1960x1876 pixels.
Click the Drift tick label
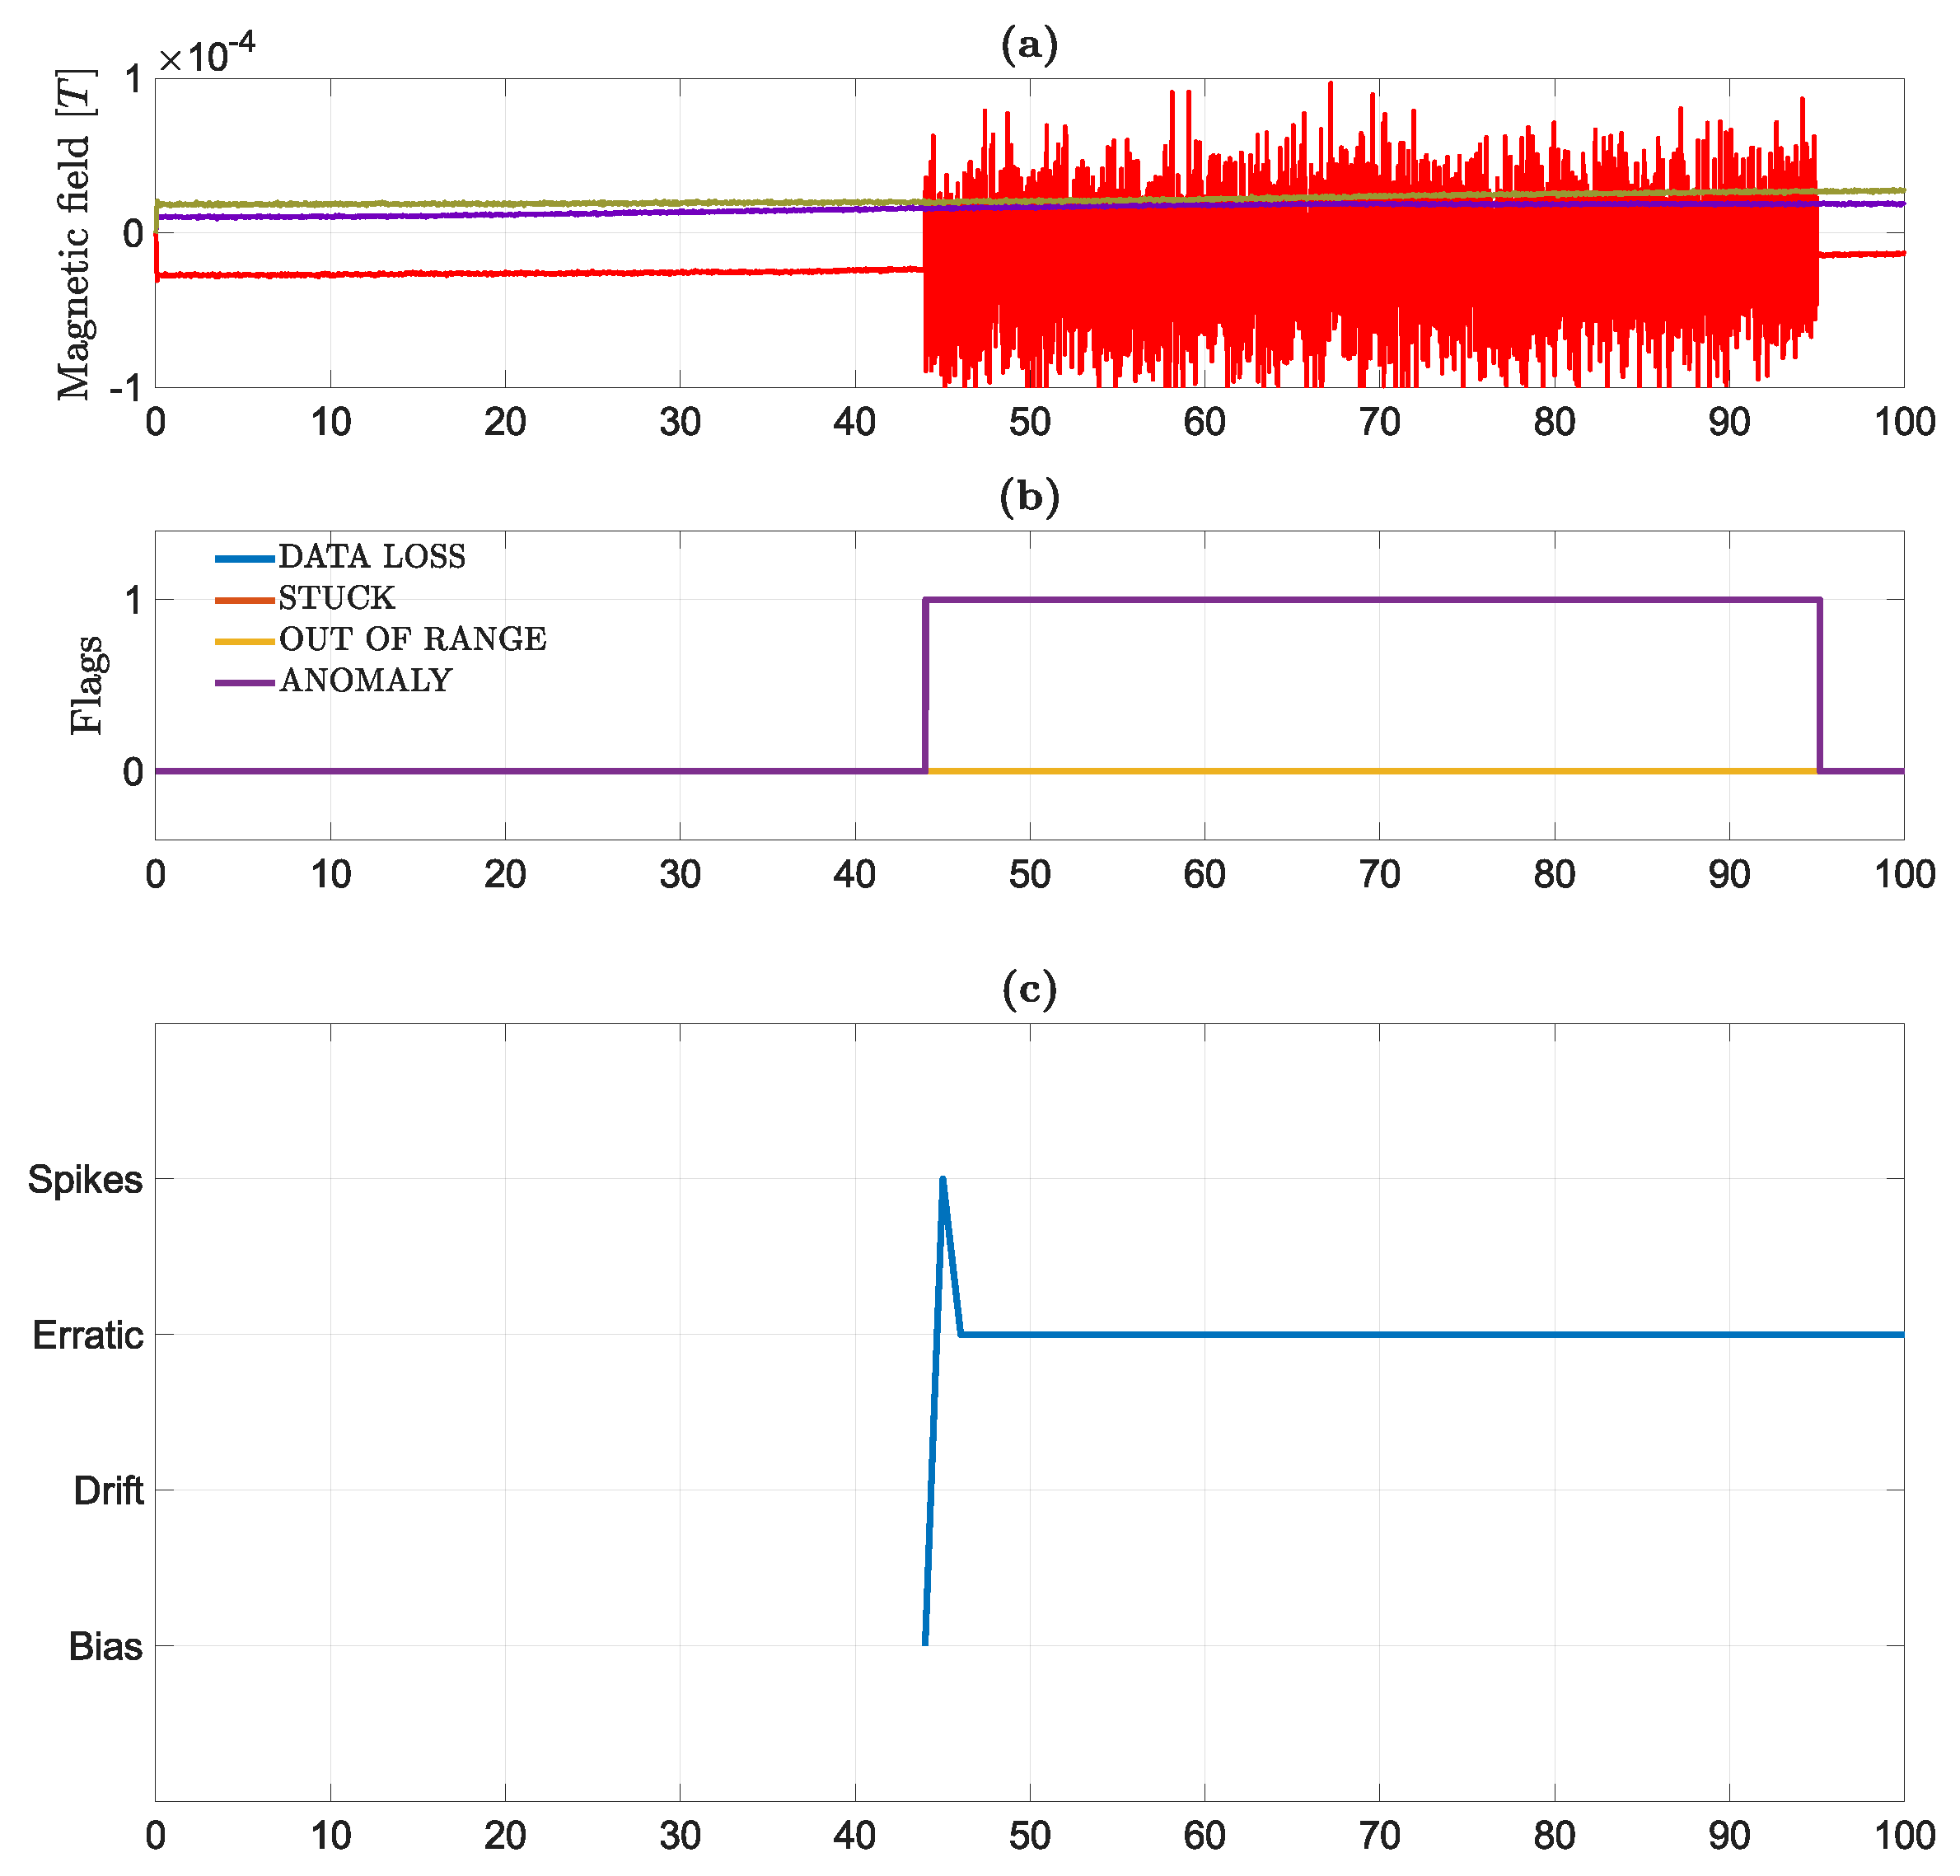(108, 1491)
